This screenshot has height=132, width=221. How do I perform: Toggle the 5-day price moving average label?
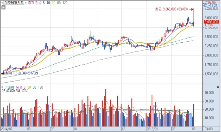pyautogui.click(x=44, y=3)
